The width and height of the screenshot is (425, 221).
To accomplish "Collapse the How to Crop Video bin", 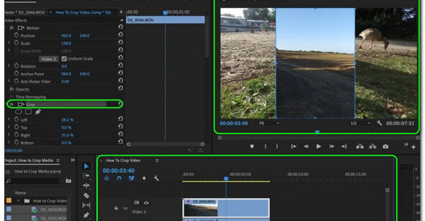I will point(18,201).
